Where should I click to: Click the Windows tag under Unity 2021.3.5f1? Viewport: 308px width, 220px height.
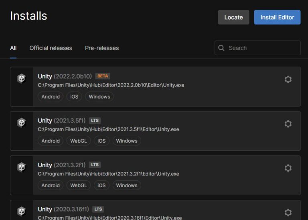pyautogui.click(x=127, y=141)
